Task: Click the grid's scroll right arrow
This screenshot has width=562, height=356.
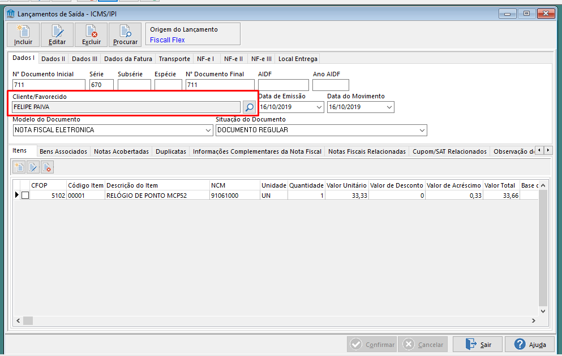Action: pyautogui.click(x=533, y=320)
